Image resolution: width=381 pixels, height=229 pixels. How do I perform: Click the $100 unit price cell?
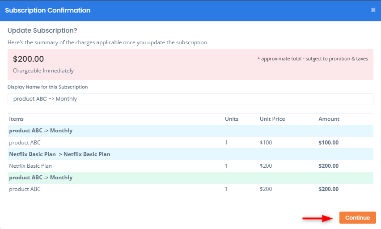pos(266,143)
